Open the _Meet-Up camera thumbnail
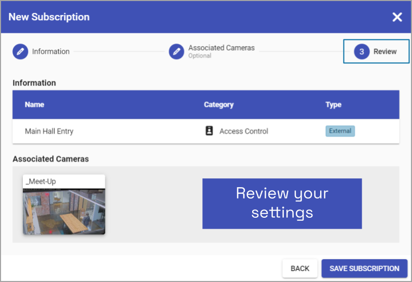 point(64,211)
